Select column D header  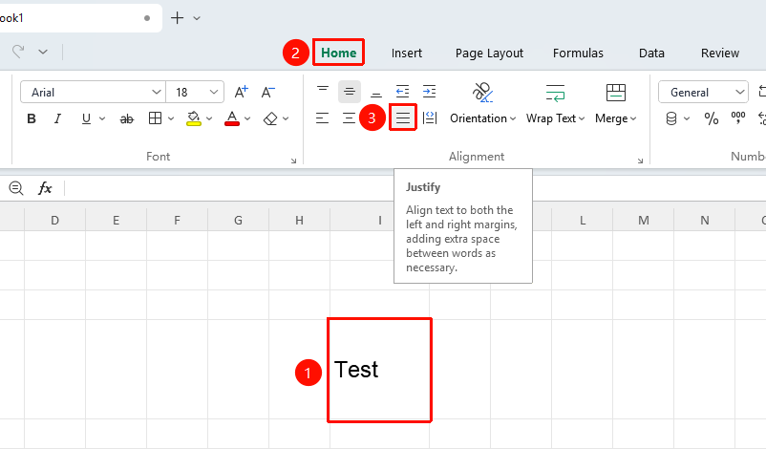coord(54,221)
